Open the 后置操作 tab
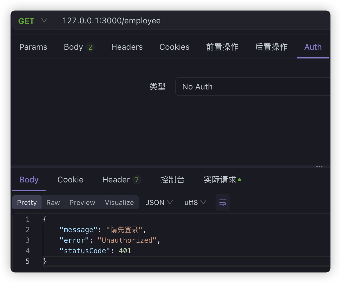The height and width of the screenshot is (283, 341). coord(271,47)
